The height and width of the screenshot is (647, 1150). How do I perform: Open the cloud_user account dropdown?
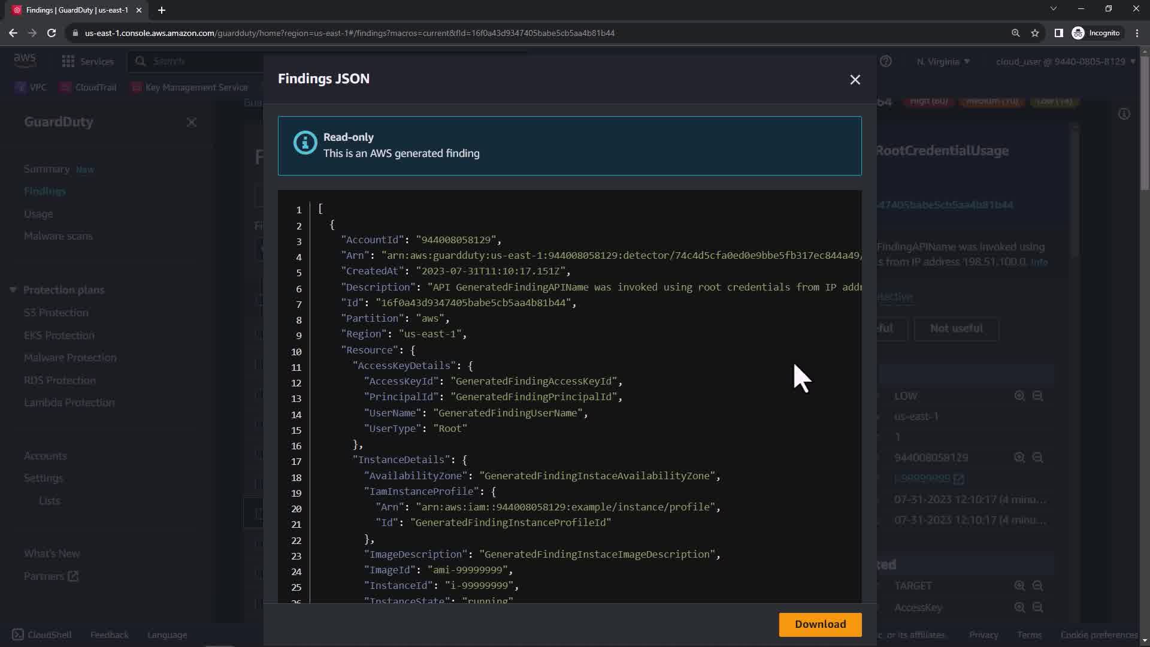(x=1065, y=62)
